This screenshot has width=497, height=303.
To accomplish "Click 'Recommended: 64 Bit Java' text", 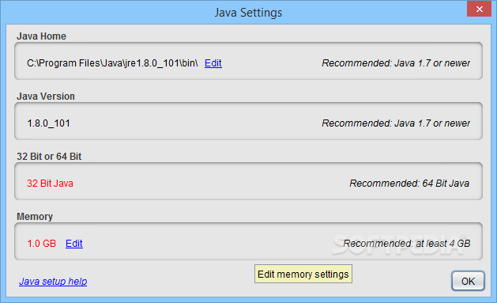I will click(x=409, y=184).
